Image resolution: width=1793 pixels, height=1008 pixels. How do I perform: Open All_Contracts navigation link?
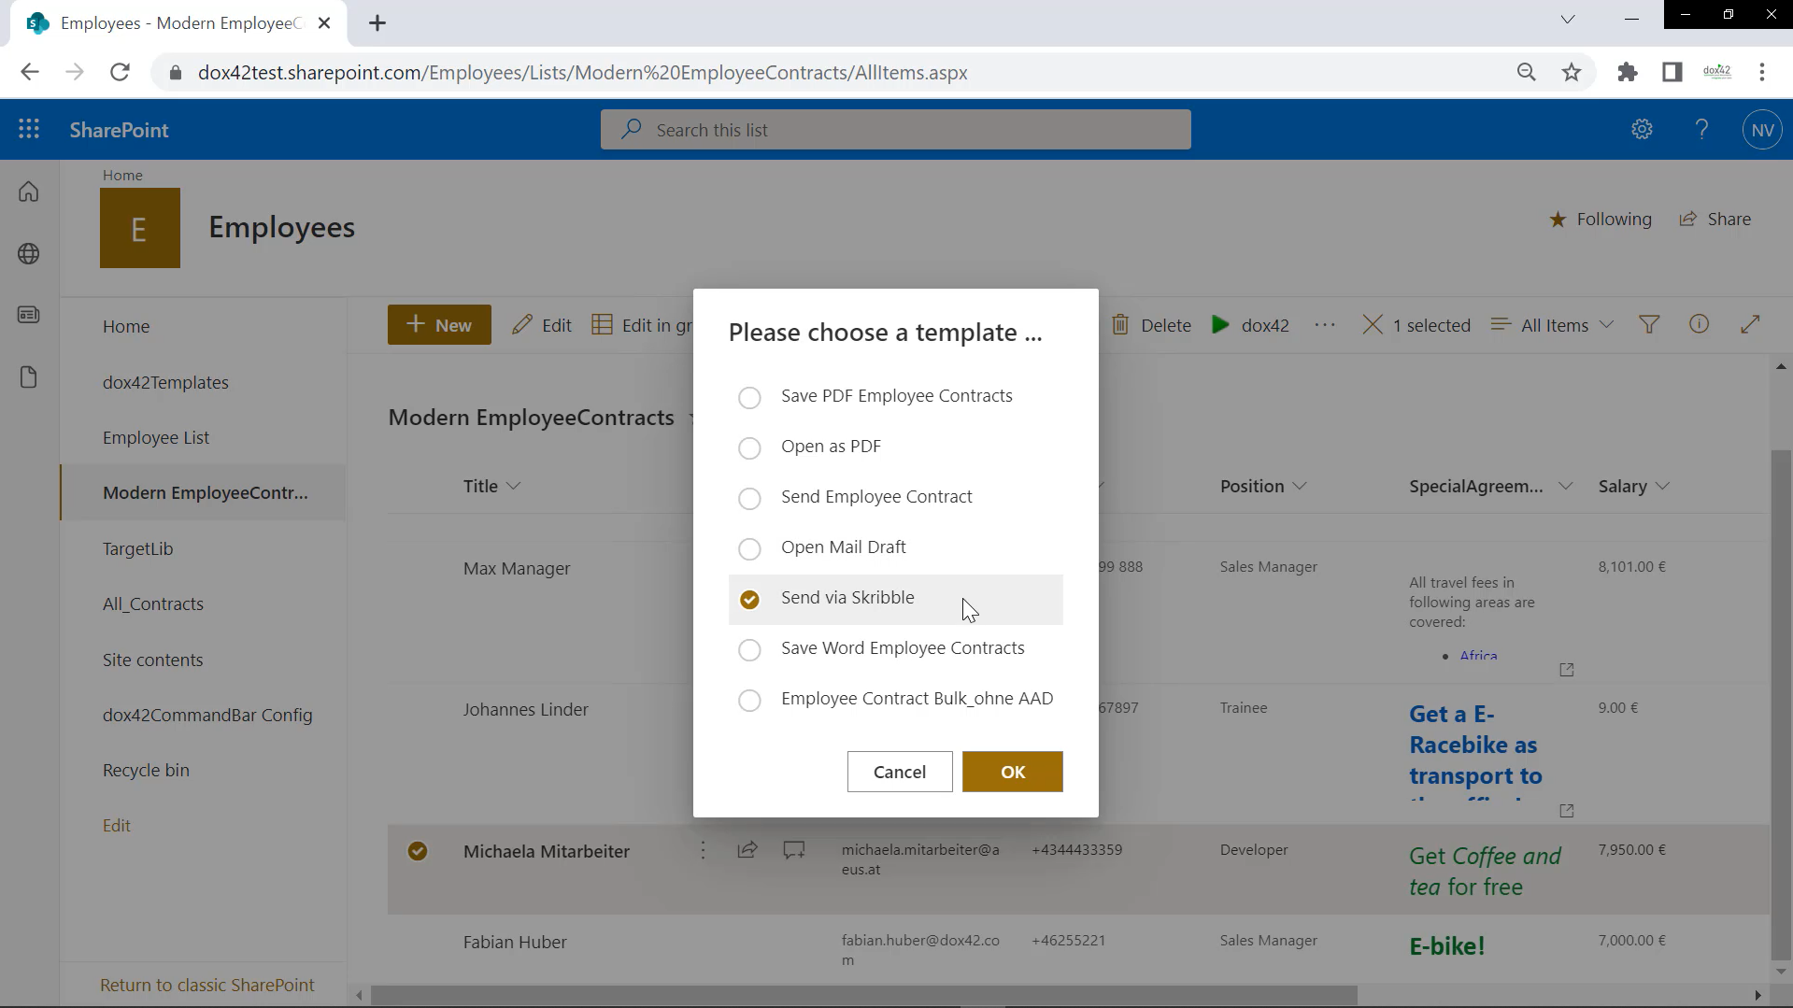point(153,603)
